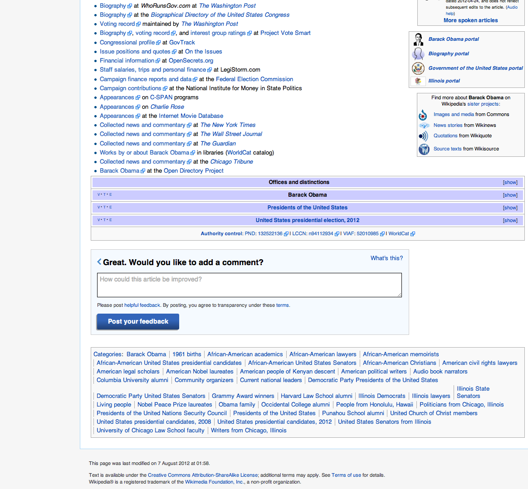Viewport: 528px width, 489px height.
Task: Open the Living people category
Action: (114, 405)
